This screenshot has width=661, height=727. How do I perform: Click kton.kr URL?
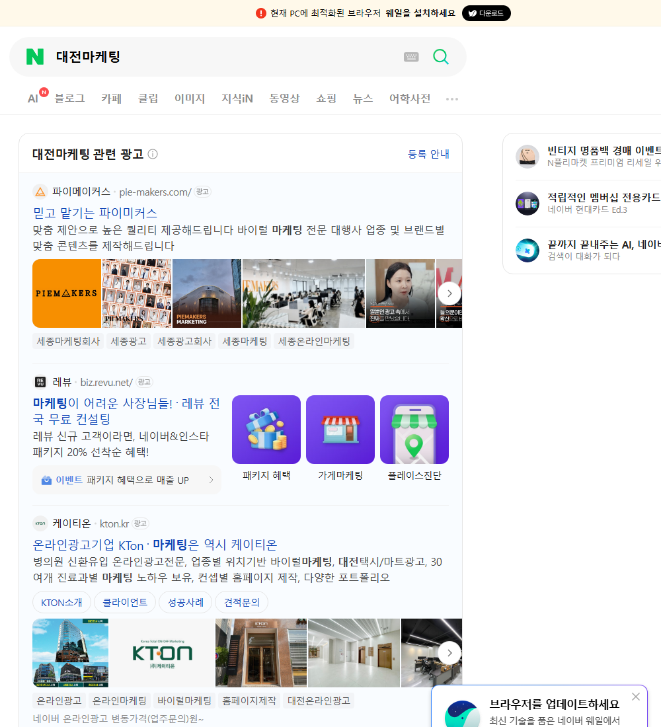[x=114, y=524]
